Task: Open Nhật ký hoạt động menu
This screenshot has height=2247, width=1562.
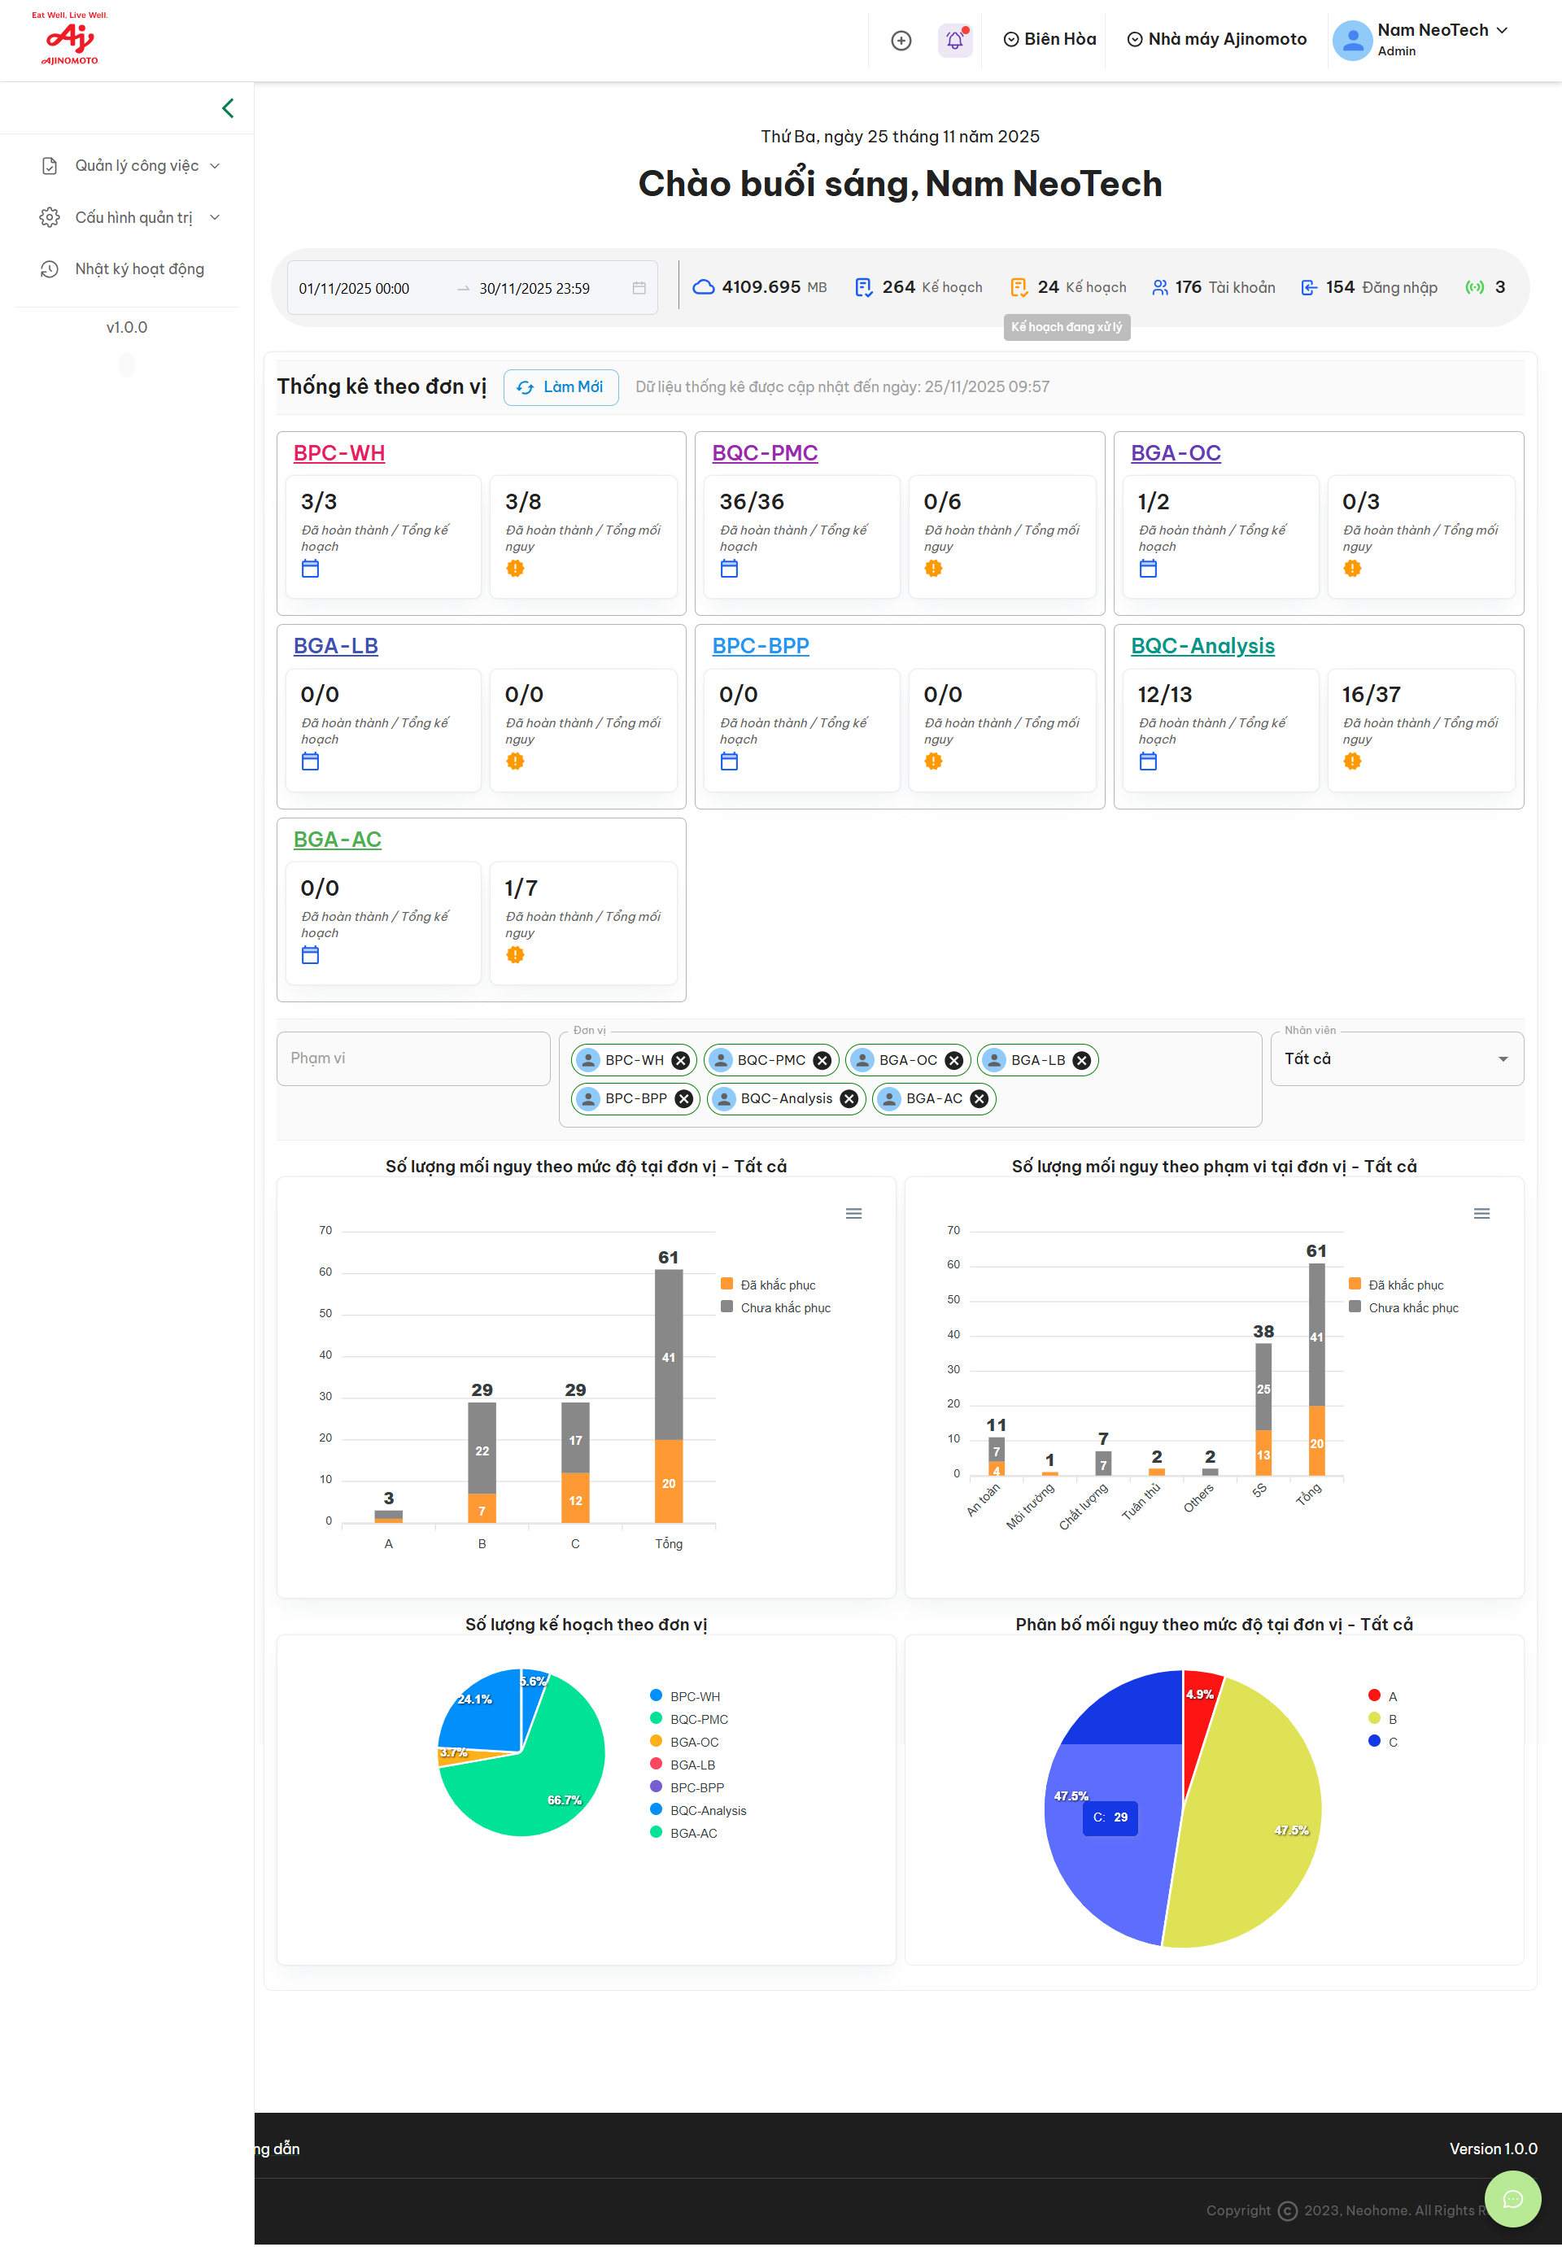Action: [139, 269]
